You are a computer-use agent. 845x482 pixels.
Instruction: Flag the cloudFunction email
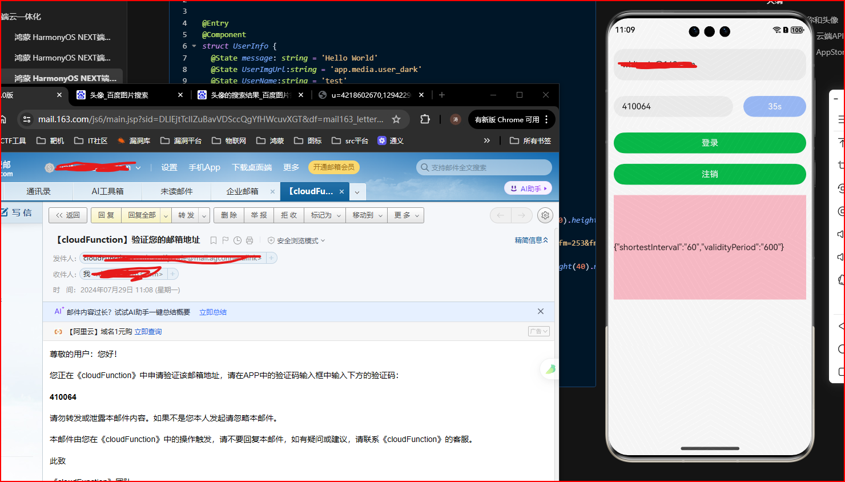coord(226,240)
